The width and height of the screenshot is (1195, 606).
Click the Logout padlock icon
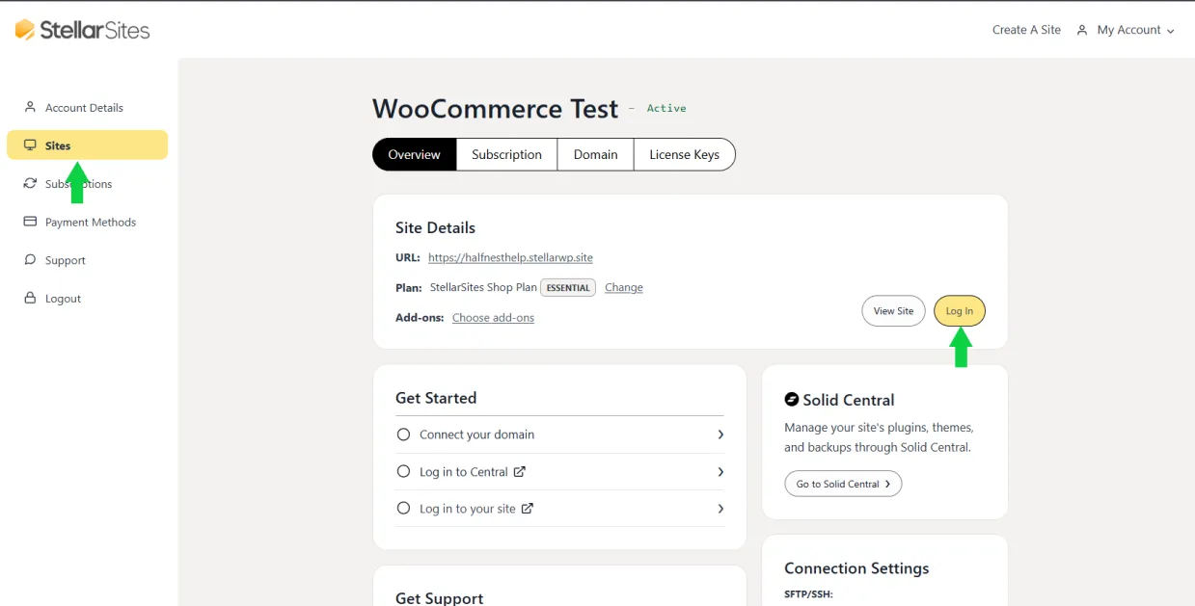(29, 298)
